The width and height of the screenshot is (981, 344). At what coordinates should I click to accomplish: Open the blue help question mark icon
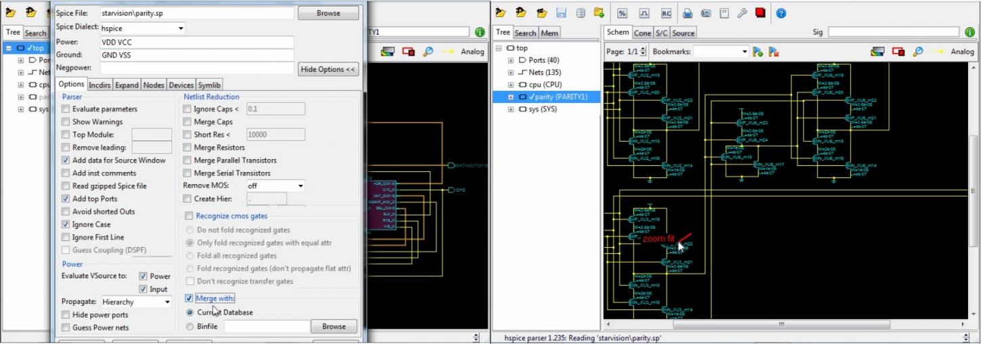tap(781, 12)
